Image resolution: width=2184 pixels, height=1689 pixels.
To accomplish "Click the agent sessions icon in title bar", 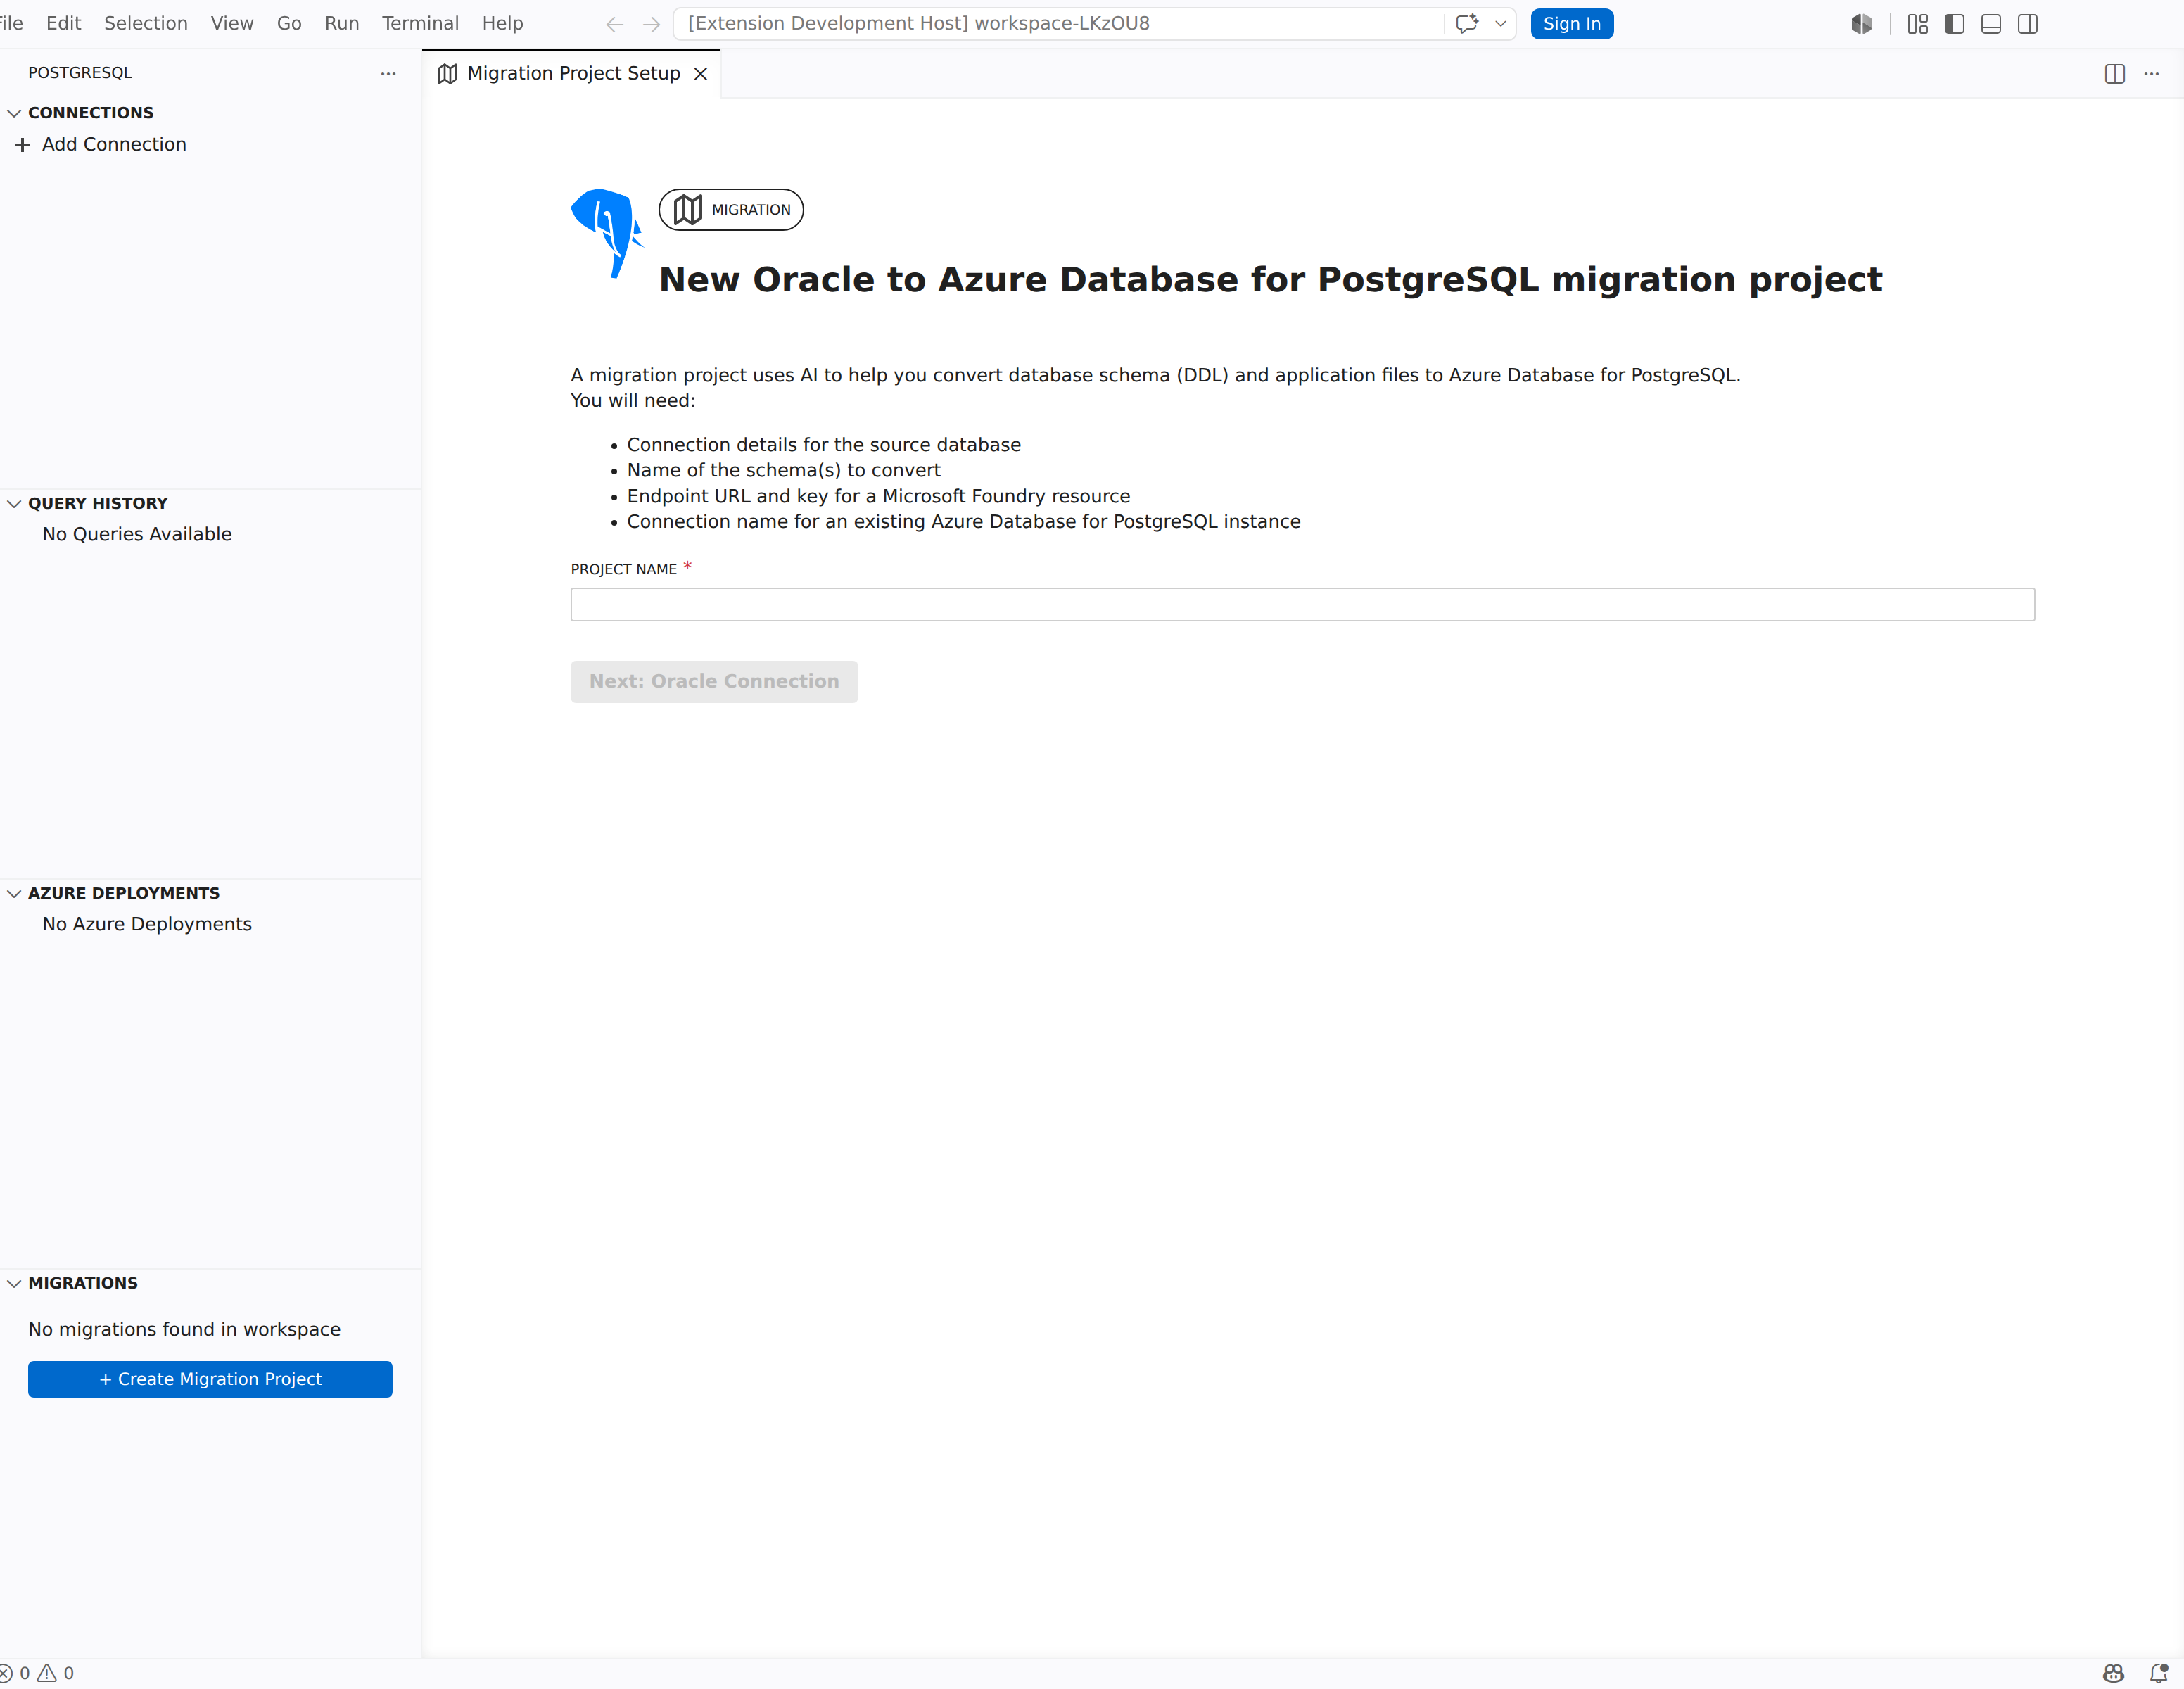I will tap(1861, 24).
